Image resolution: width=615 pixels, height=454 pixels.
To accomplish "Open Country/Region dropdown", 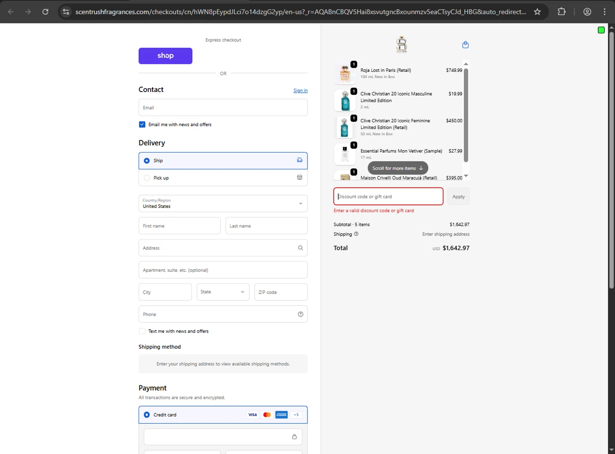I will [x=223, y=203].
